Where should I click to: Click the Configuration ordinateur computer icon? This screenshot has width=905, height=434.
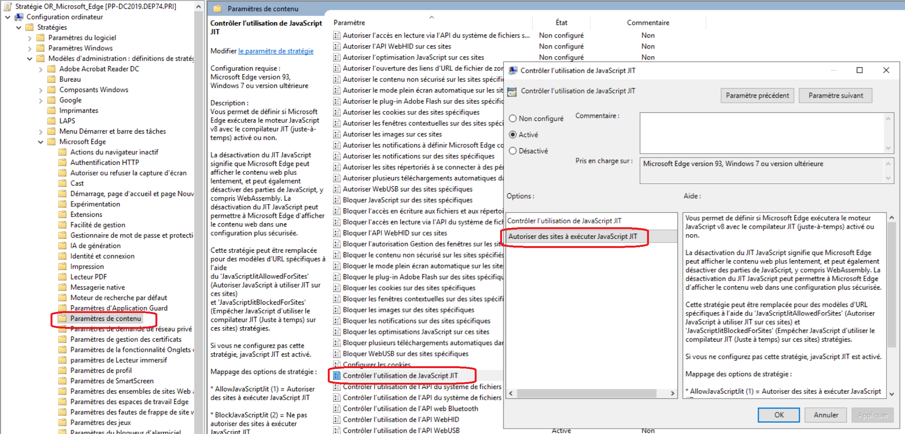coord(19,17)
